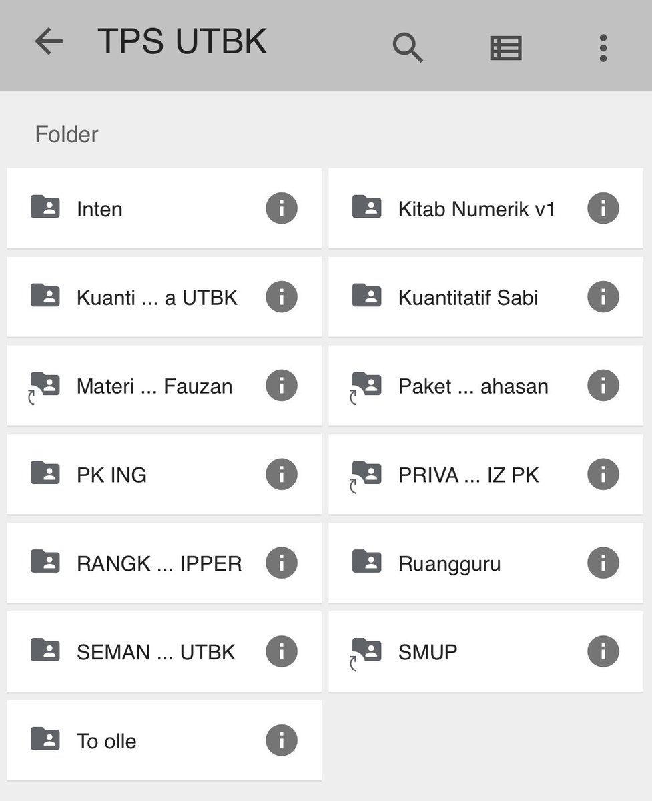Tap info icon beside PK ING
This screenshot has height=801, width=652.
(x=282, y=475)
